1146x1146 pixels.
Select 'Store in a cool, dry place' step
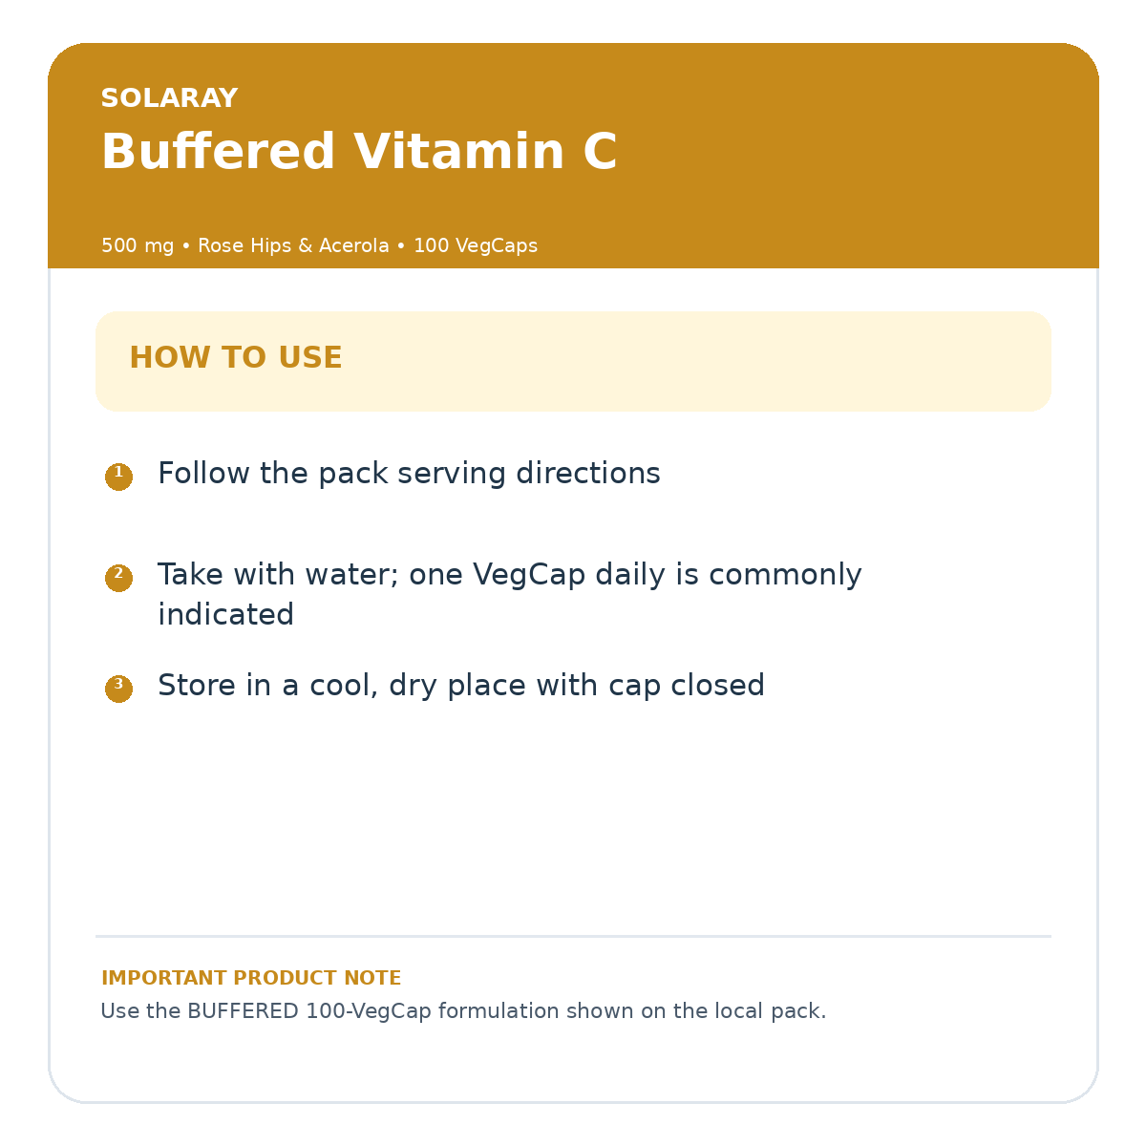pos(460,686)
